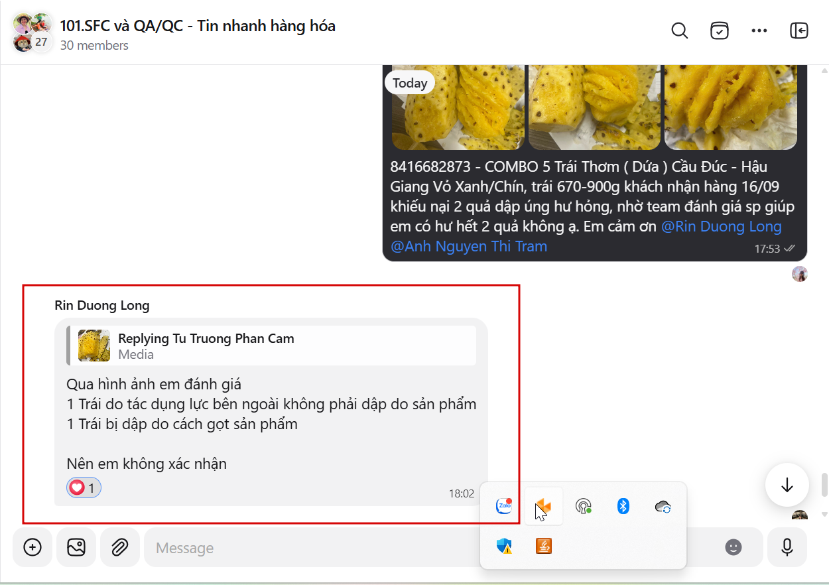Open the emoji picker smiley icon
Image resolution: width=829 pixels, height=585 pixels.
[x=733, y=547]
